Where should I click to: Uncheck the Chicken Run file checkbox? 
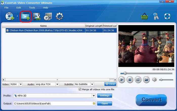click(x=7, y=30)
